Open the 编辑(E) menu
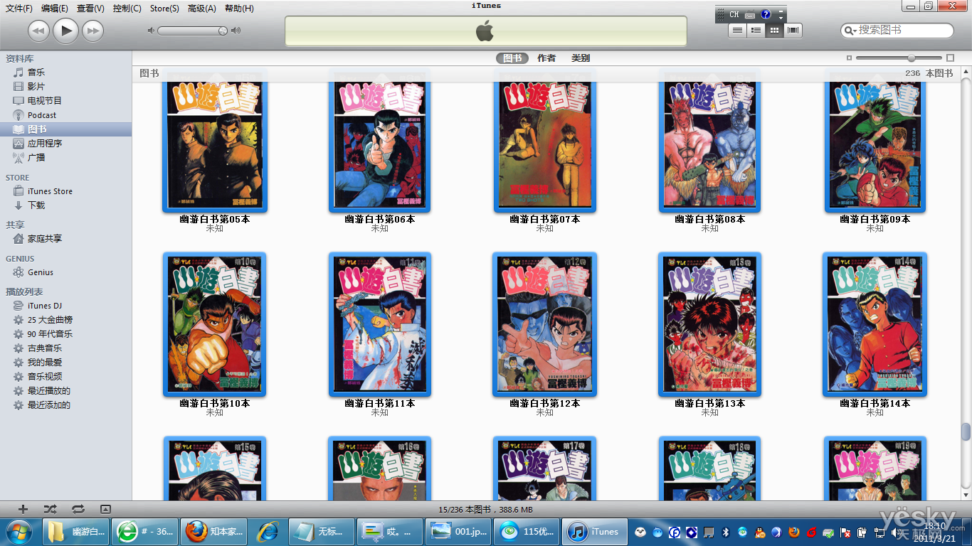 [55, 9]
